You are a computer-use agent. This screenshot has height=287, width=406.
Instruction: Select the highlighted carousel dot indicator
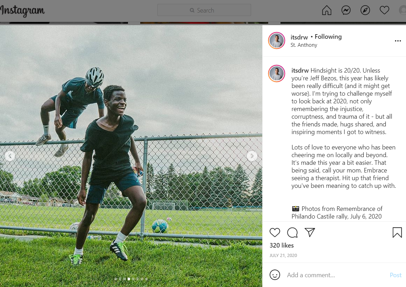129,279
